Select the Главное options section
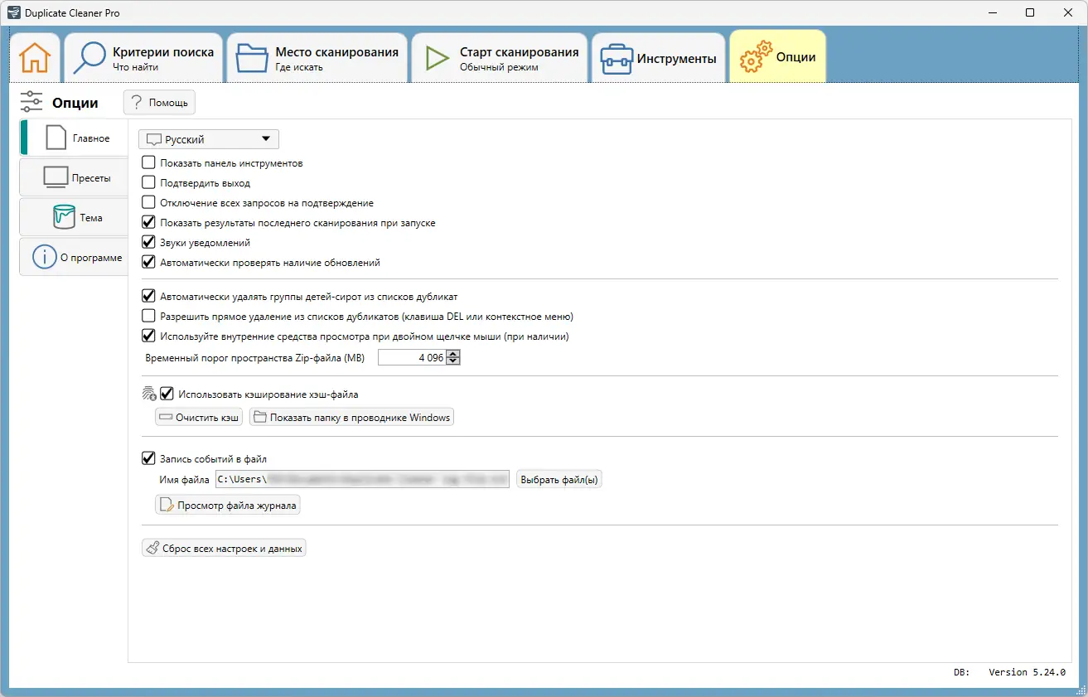 75,138
